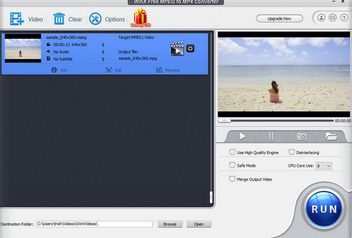
Task: Click the No Subtitle text
Action: [x=63, y=59]
